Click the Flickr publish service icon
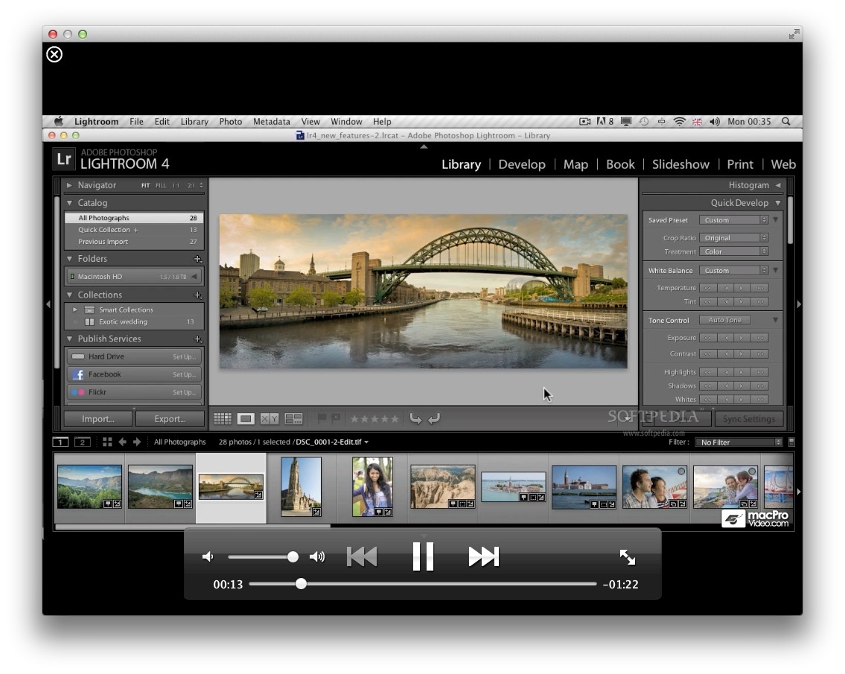The image size is (845, 674). (x=78, y=393)
